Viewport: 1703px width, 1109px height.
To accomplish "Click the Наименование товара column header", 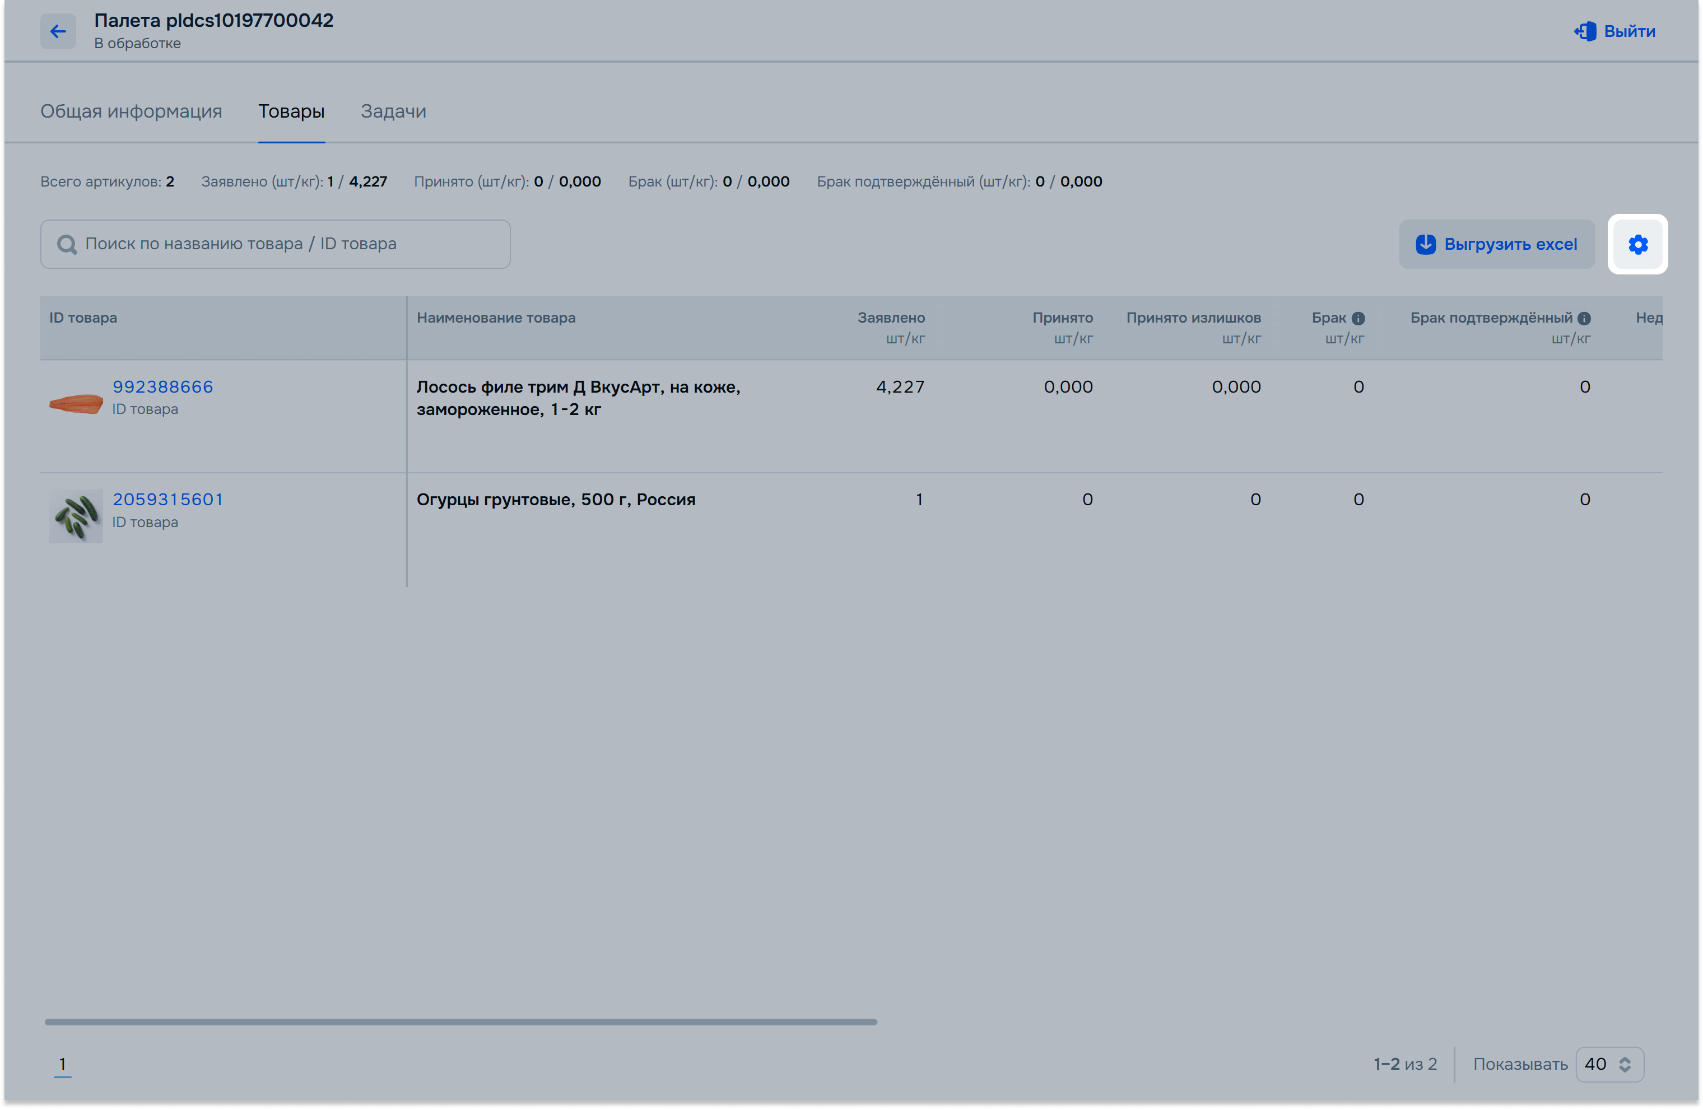I will coord(496,318).
